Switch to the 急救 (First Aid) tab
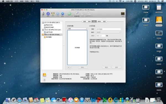The image size is (166, 104). 84,22
